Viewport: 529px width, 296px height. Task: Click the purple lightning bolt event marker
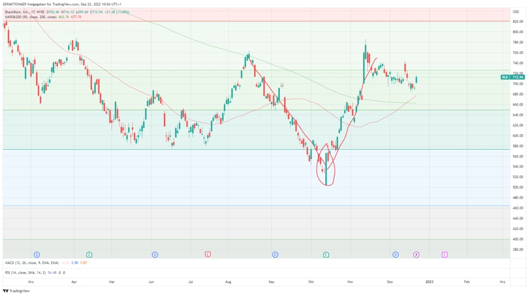pos(416,255)
